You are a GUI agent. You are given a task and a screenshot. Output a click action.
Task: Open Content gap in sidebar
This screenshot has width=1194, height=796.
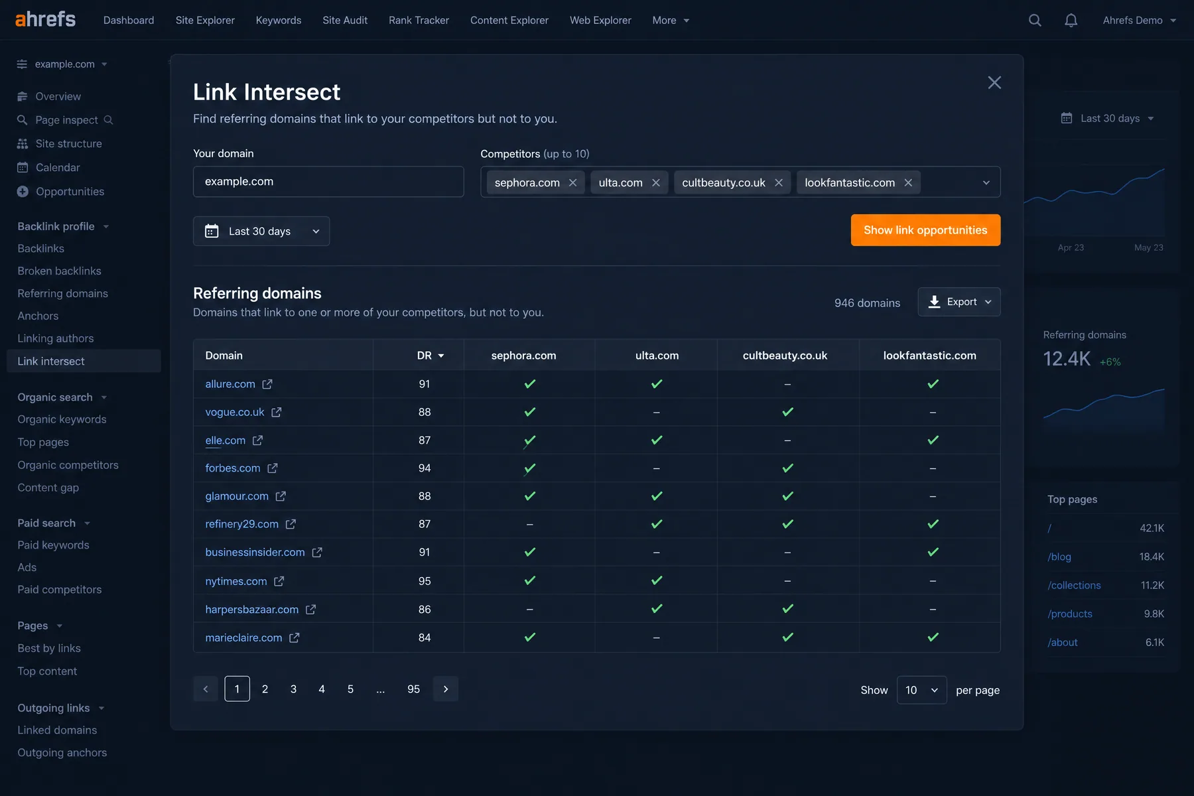(x=48, y=488)
